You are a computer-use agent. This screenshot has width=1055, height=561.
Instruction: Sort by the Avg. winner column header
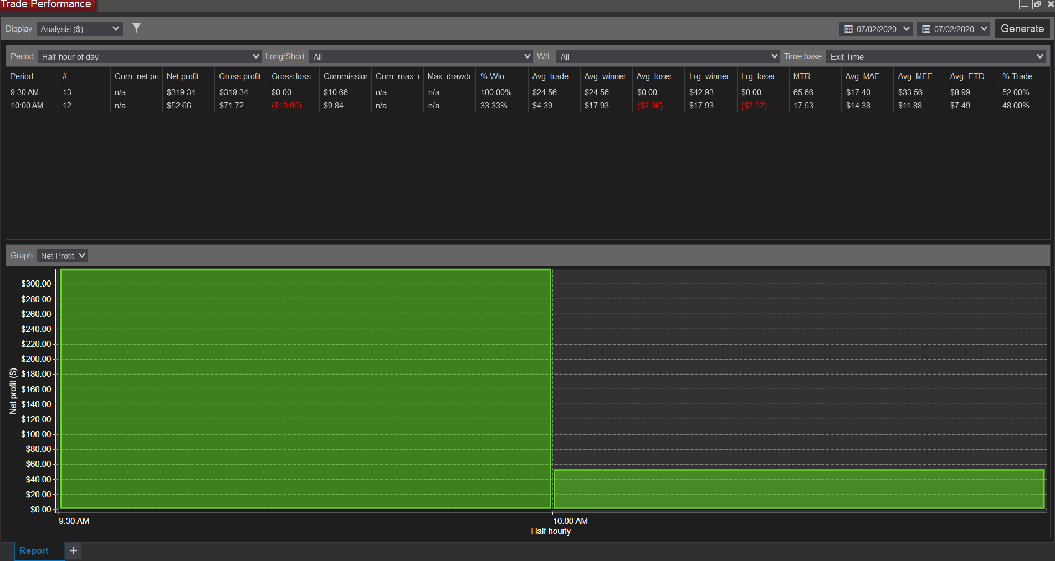point(605,76)
